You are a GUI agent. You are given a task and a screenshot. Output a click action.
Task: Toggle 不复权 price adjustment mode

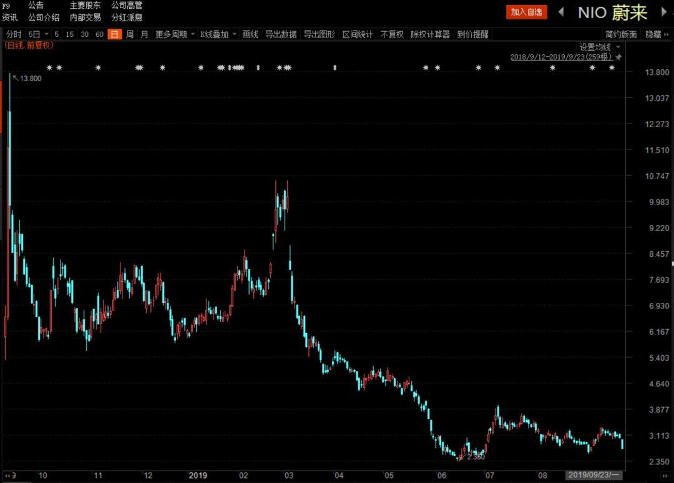[x=391, y=34]
